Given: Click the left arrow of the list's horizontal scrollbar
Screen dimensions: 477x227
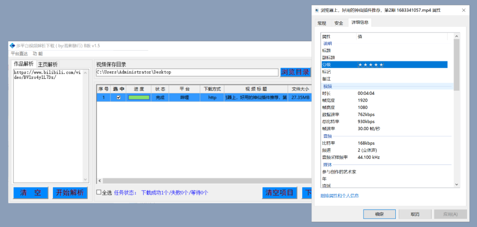Looking at the screenshot, I should (x=100, y=181).
